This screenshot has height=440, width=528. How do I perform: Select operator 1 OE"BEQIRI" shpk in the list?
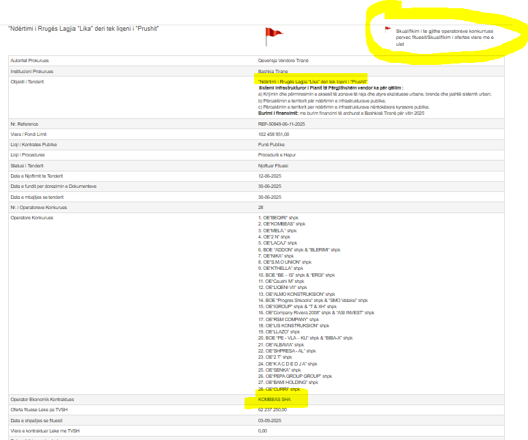click(x=283, y=218)
